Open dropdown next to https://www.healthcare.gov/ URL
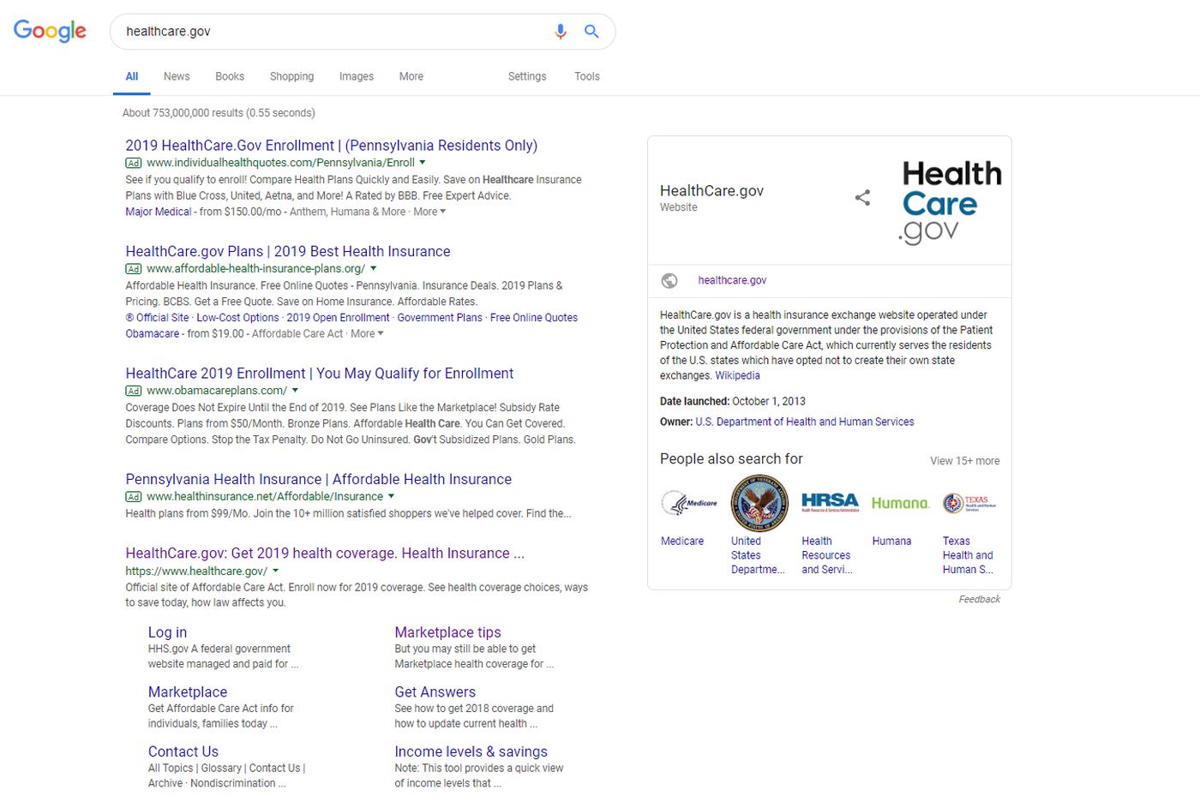The height and width of the screenshot is (802, 1200). 276,571
